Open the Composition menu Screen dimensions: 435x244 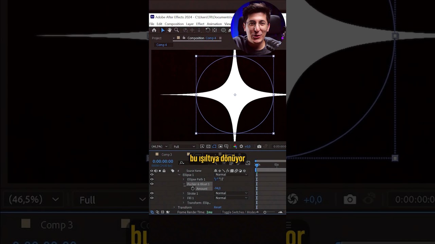pos(174,24)
